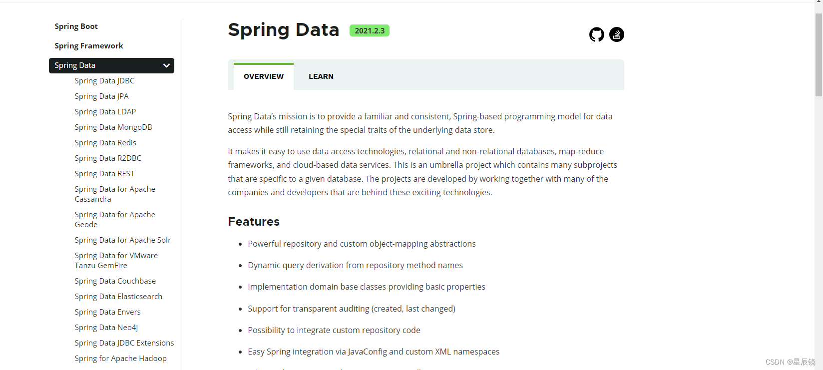The width and height of the screenshot is (823, 370).
Task: Open the Spring Data Elasticsearch page
Action: [118, 296]
